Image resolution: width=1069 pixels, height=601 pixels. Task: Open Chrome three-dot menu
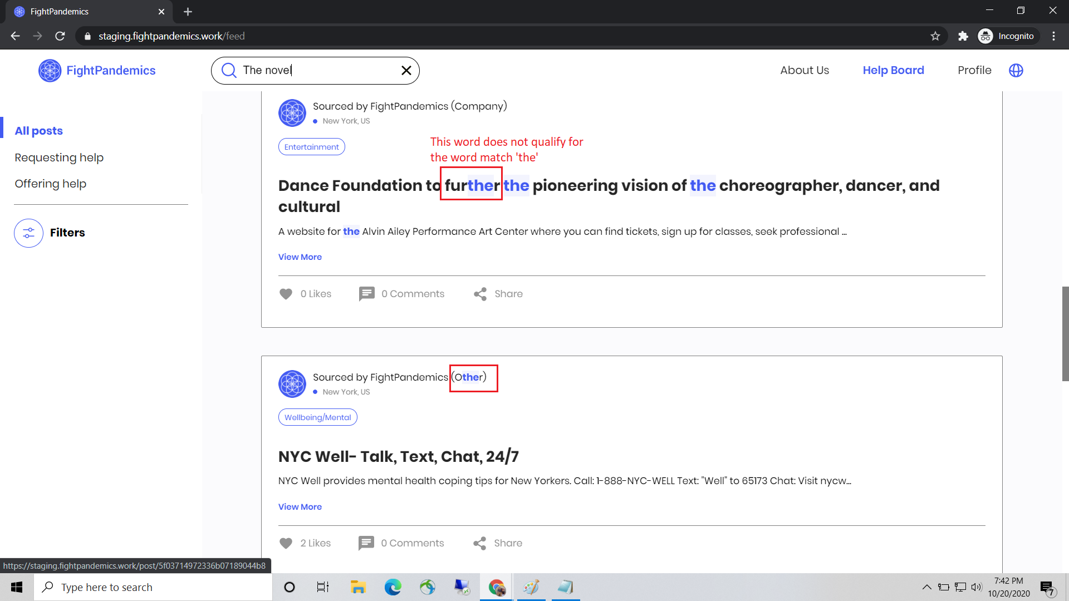(x=1053, y=36)
